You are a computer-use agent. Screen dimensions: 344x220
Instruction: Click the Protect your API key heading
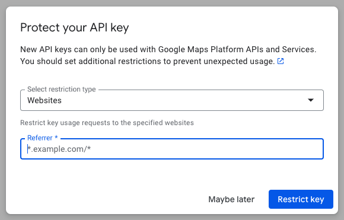[x=75, y=28]
